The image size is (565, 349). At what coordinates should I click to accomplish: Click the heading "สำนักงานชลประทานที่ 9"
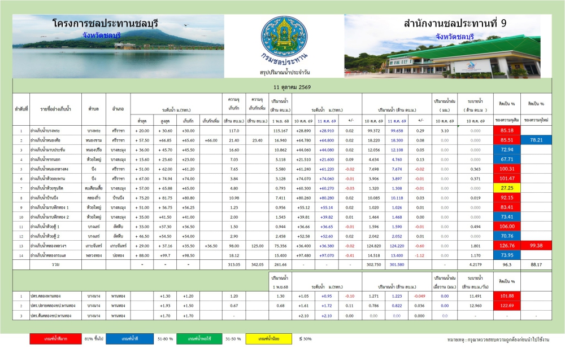455,23
